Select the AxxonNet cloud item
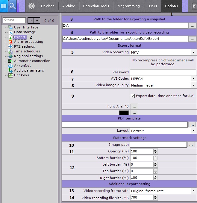Viewport: 197px width, 203px height. pyautogui.click(x=22, y=66)
